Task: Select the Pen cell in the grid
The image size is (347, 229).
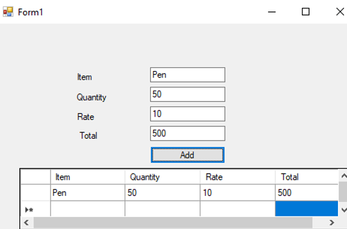Action: (88, 193)
